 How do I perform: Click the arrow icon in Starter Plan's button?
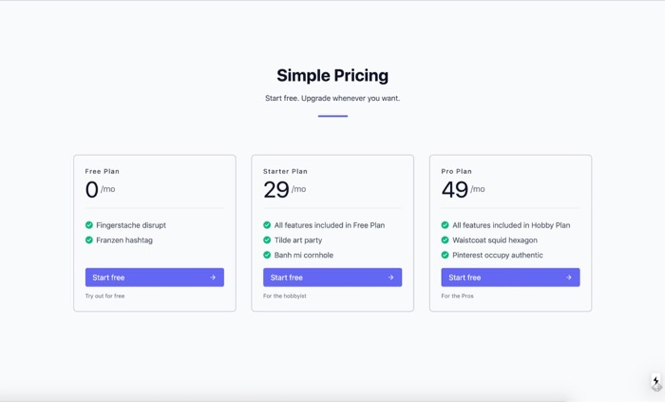click(390, 277)
